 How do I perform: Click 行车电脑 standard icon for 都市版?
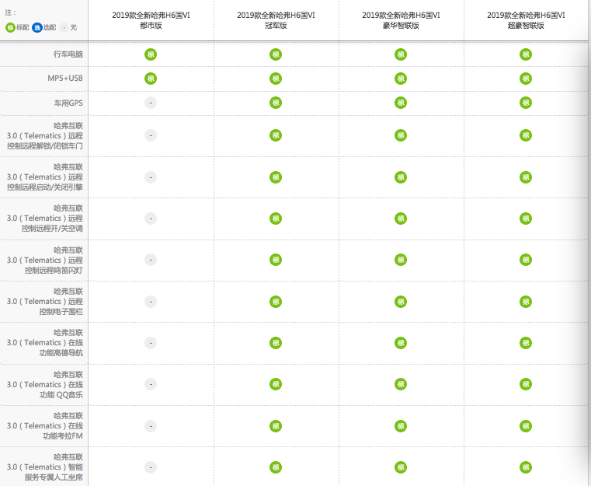pos(151,54)
